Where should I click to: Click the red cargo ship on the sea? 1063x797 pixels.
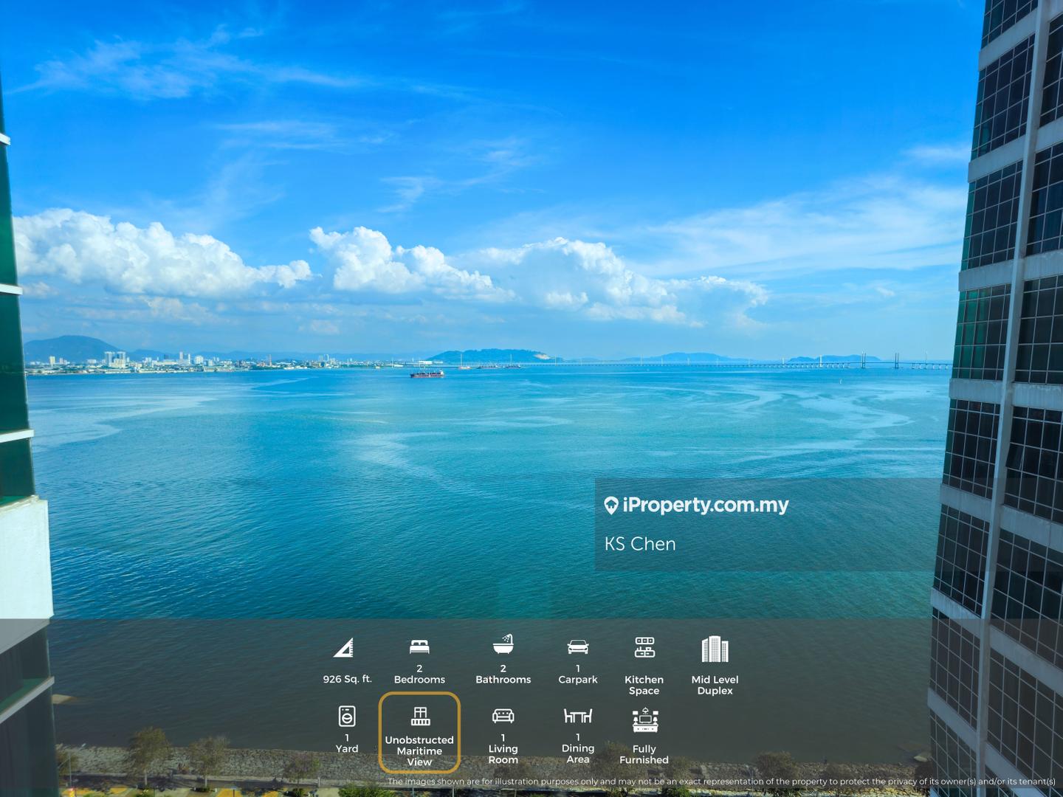pyautogui.click(x=427, y=374)
